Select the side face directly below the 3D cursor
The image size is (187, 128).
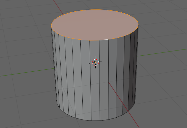pos(95,91)
